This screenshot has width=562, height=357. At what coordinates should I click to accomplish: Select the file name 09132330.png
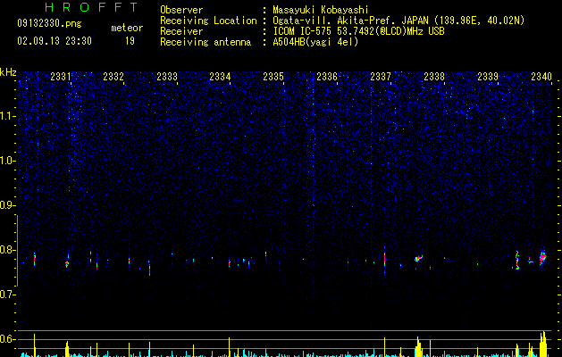point(49,24)
